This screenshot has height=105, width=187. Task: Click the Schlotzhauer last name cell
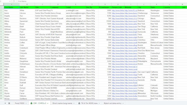(x=27, y=64)
